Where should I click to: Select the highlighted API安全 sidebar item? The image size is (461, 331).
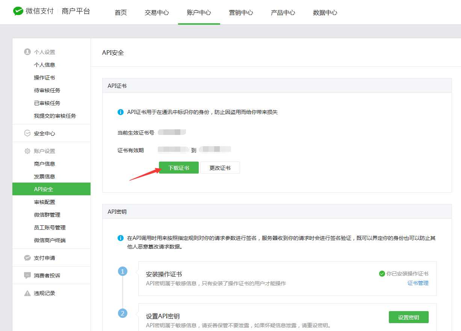(x=51, y=189)
